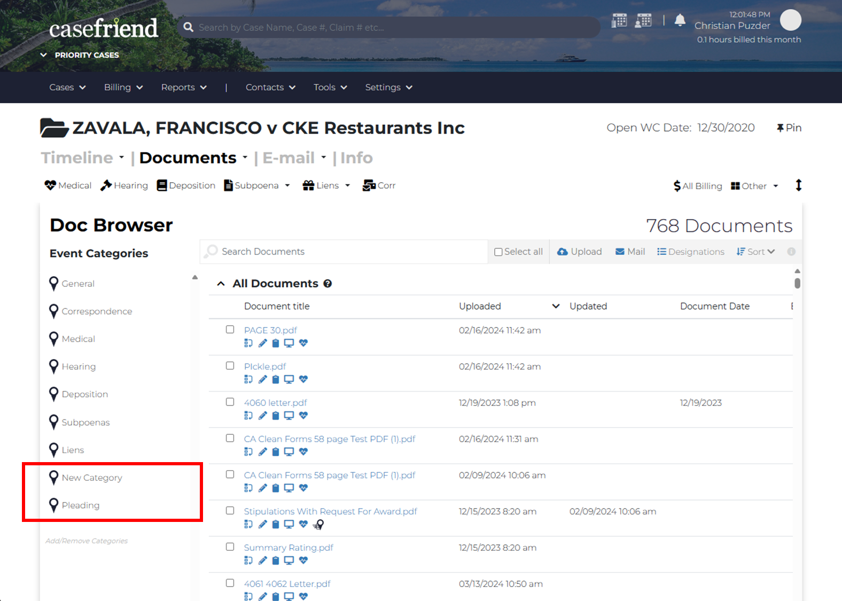
Task: Open the Tools menu
Action: click(330, 87)
